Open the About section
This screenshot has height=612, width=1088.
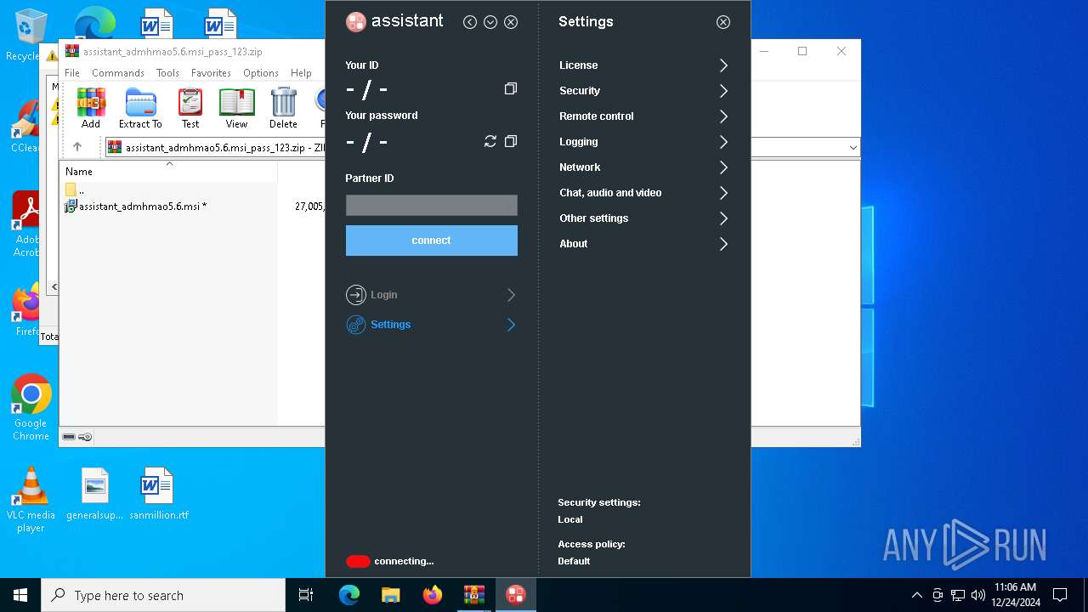(x=643, y=244)
